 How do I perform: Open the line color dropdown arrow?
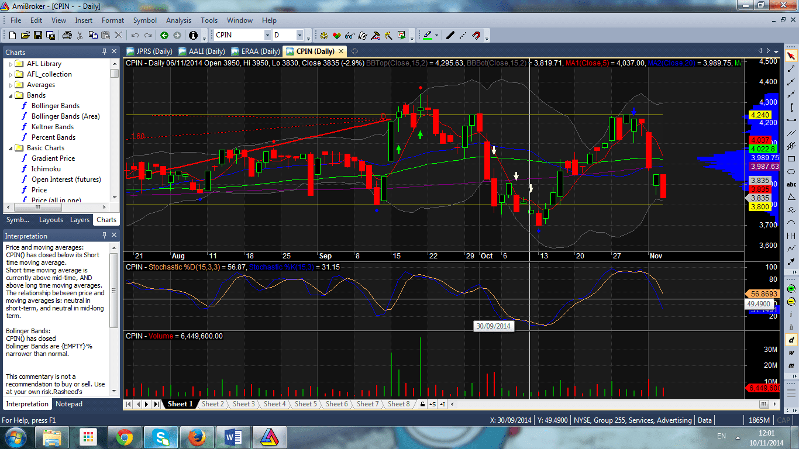tap(436, 35)
